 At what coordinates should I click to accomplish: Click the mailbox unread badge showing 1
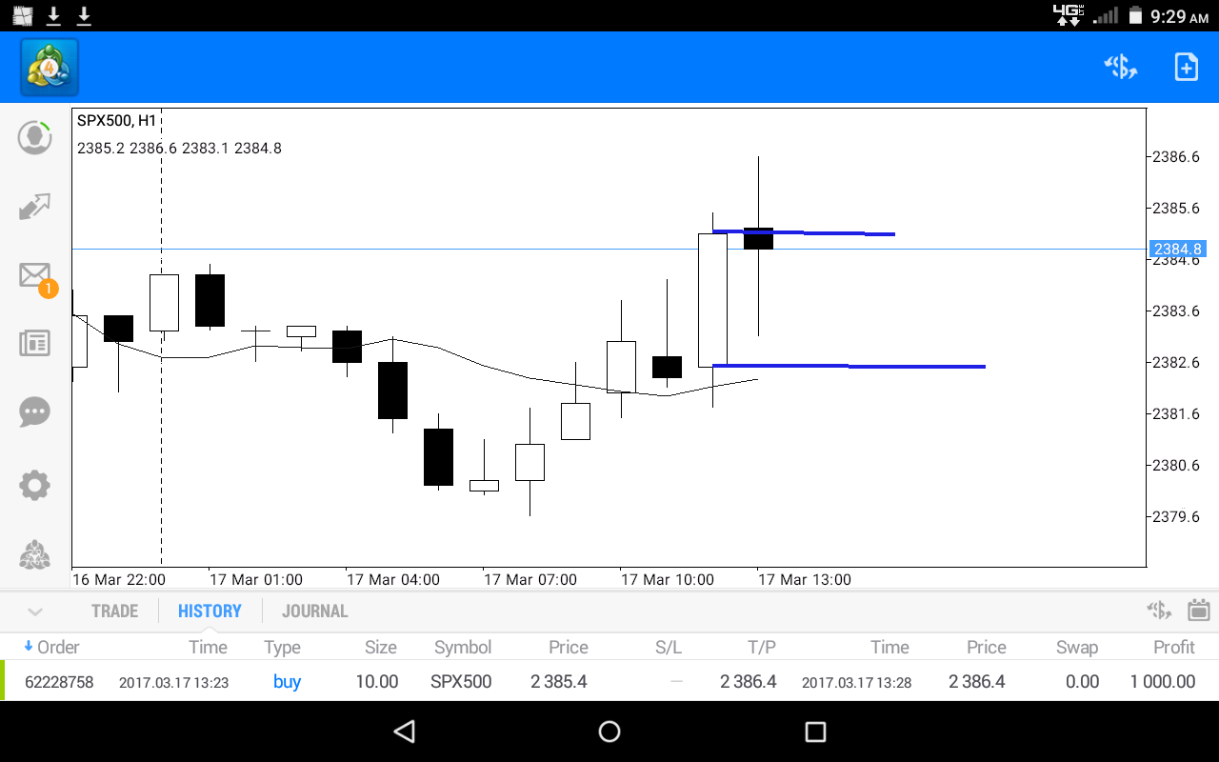coord(49,288)
